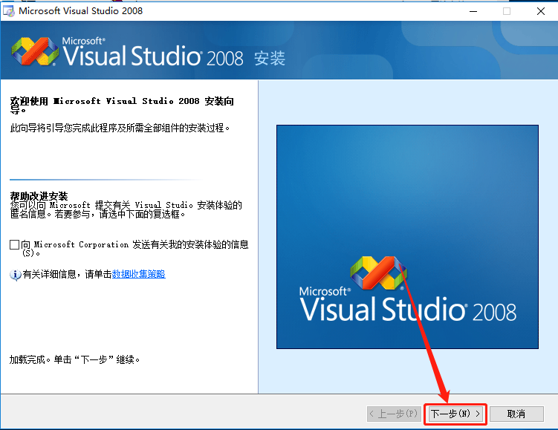
Task: Click the info icon beside 有关详细信息
Action: [16, 275]
